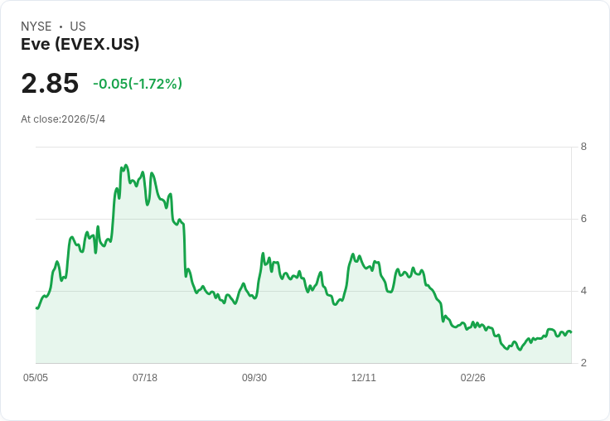
Task: Click the chart line's starting point at 05/05
Action: coord(36,308)
